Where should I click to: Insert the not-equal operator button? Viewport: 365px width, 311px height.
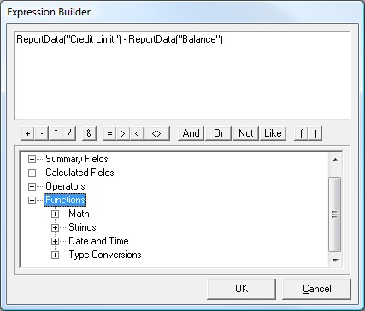point(156,133)
